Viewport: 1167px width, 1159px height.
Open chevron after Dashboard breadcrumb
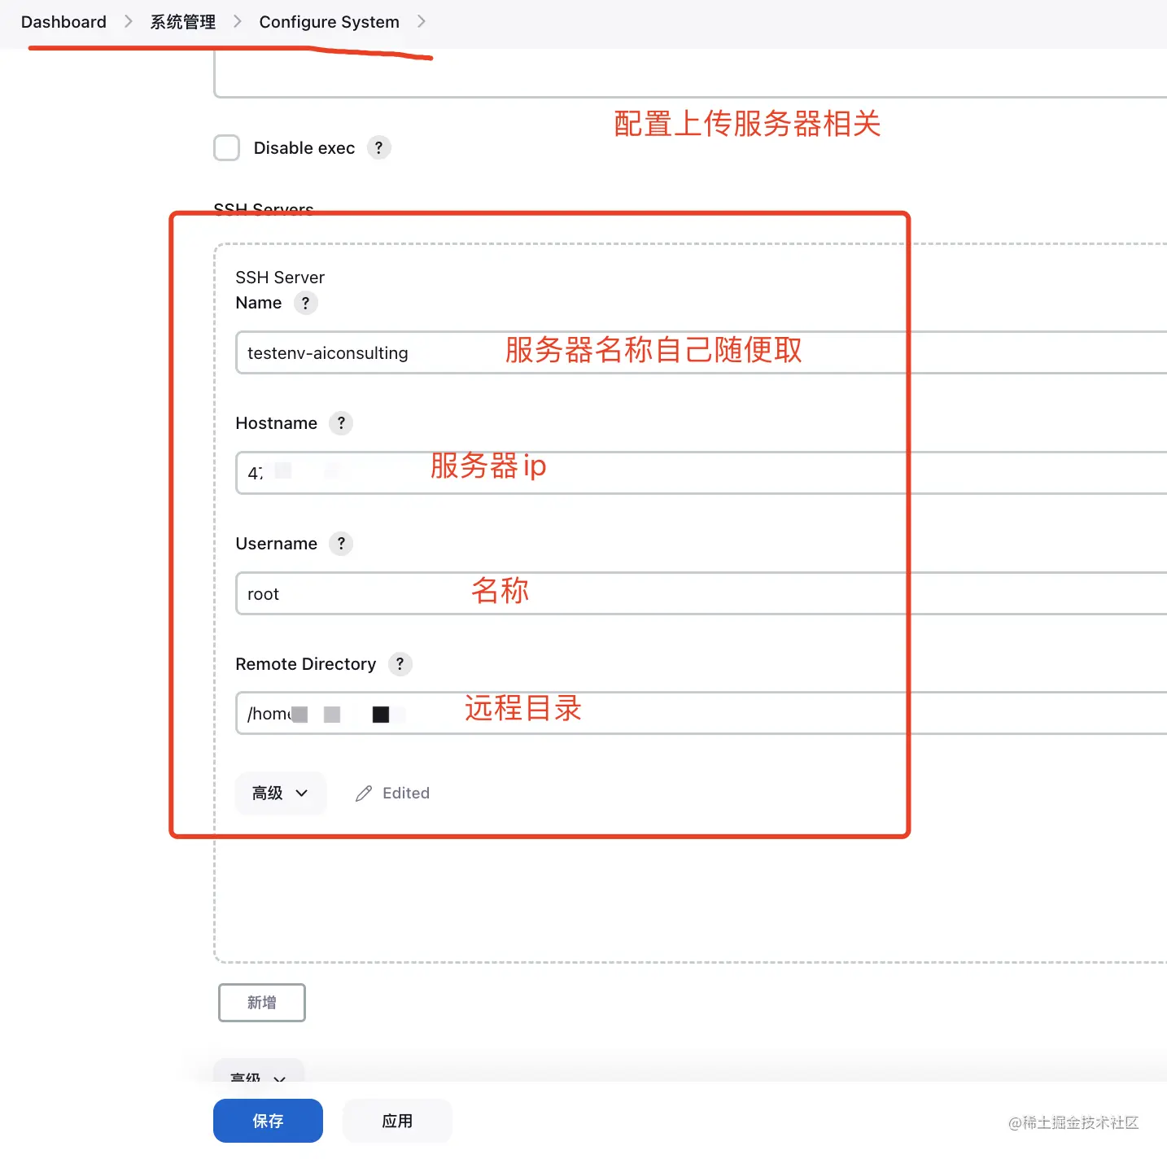[x=128, y=21]
